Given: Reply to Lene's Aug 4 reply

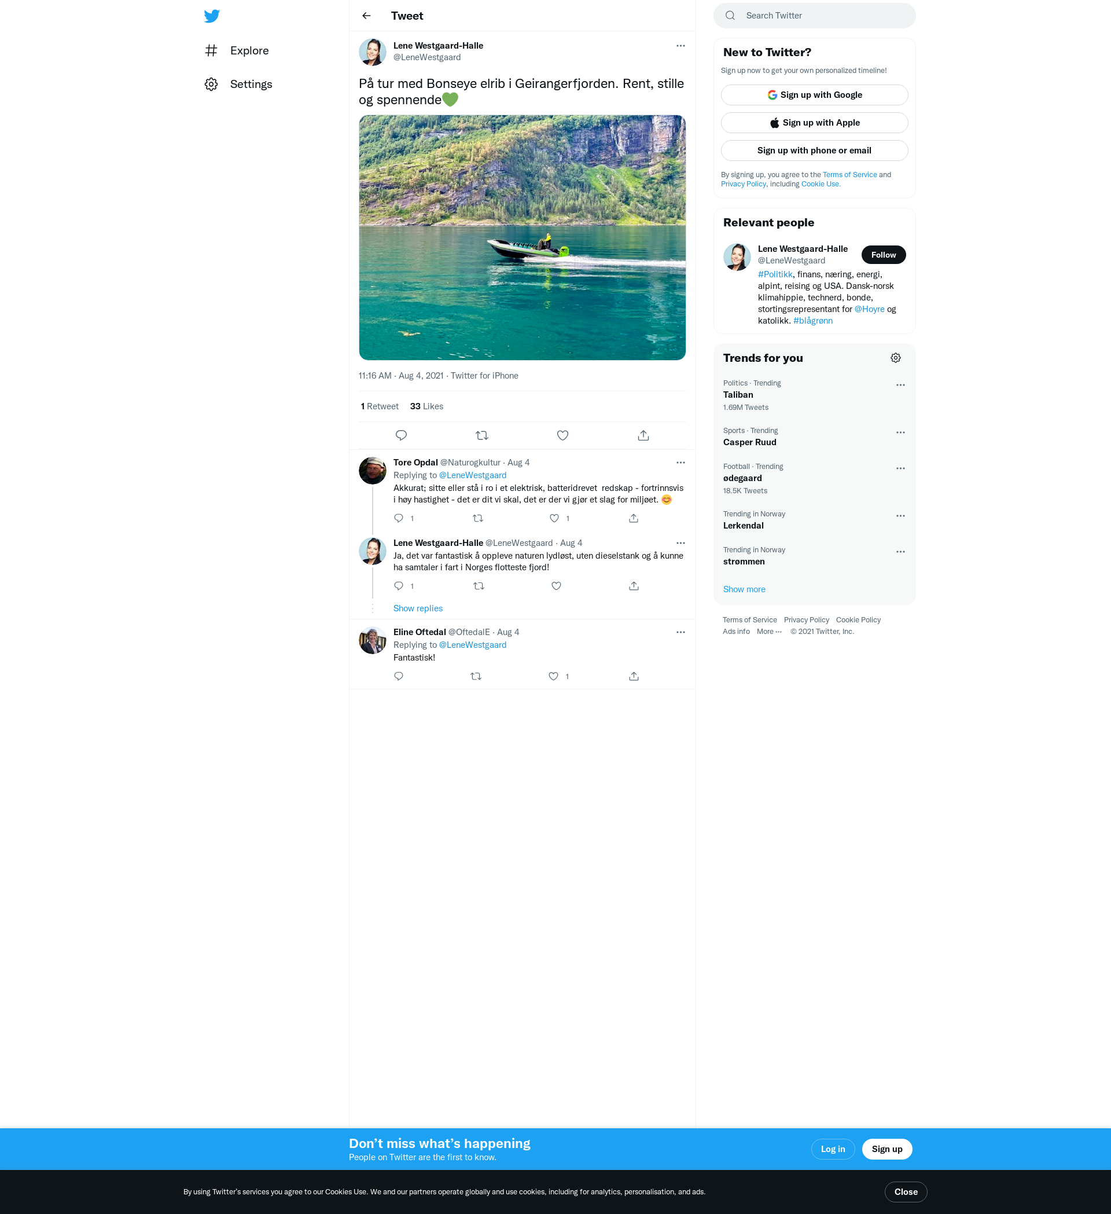Looking at the screenshot, I should coord(399,586).
